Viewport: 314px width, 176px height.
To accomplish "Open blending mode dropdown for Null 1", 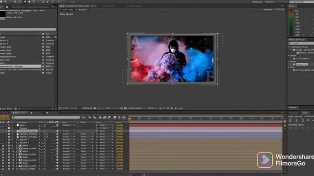I will click(x=69, y=125).
